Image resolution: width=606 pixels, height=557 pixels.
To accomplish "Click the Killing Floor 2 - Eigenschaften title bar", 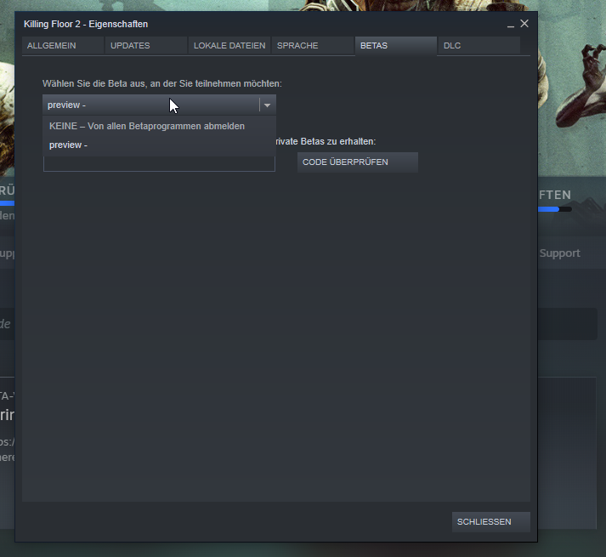I will pos(255,24).
